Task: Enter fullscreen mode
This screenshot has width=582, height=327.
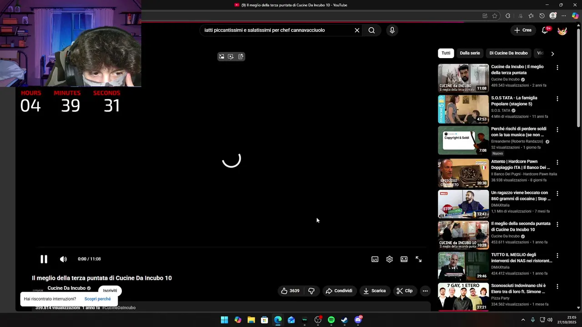Action: click(x=418, y=259)
